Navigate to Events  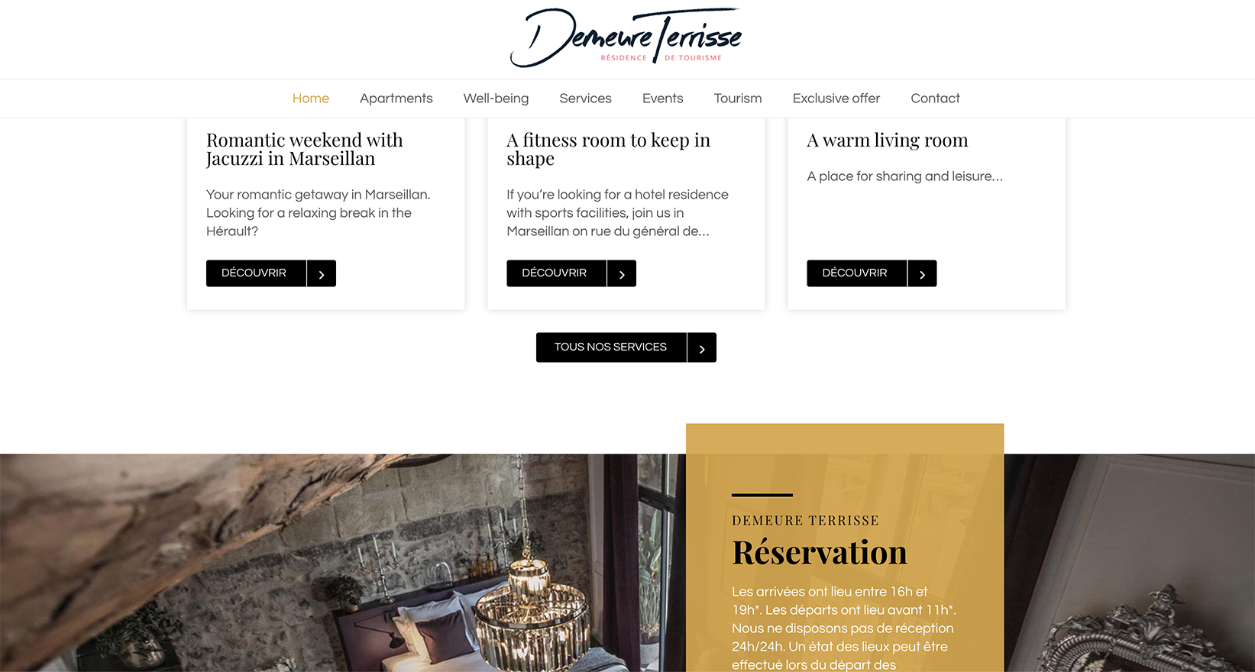tap(663, 99)
